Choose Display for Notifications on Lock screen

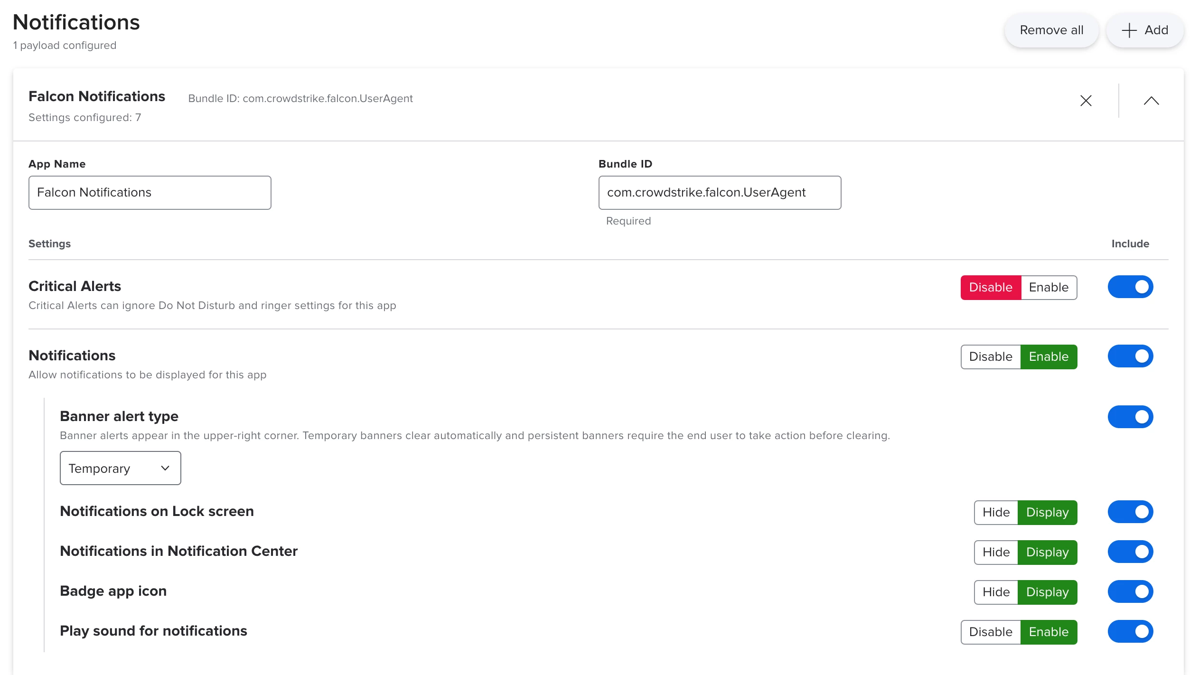(1048, 512)
